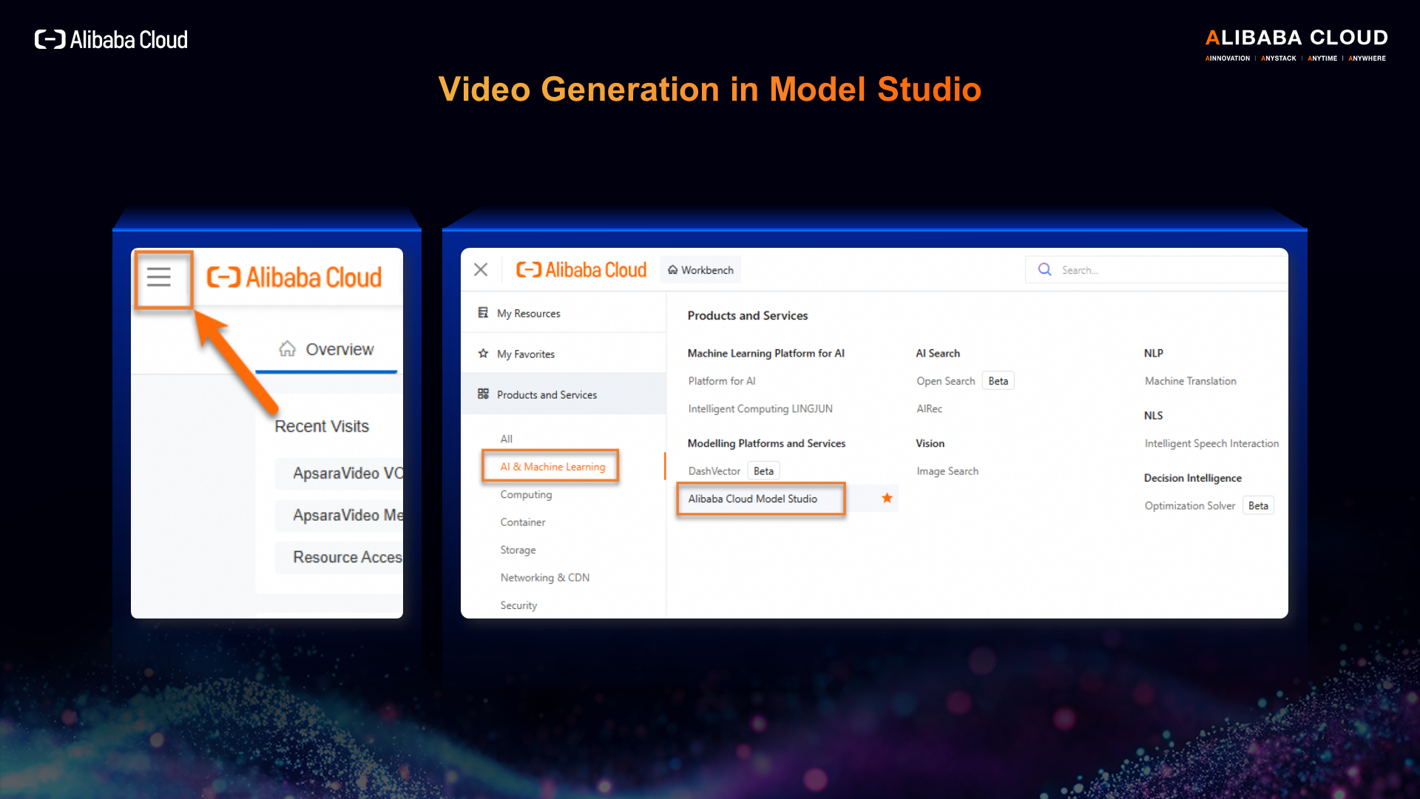Open the hamburger menu in left panel
Screen dimensions: 1420x799
tap(159, 277)
